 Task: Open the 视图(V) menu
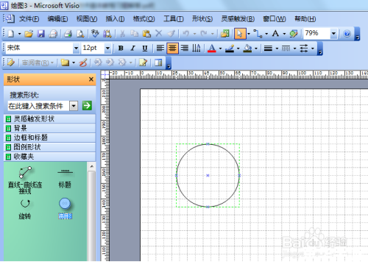pos(87,19)
